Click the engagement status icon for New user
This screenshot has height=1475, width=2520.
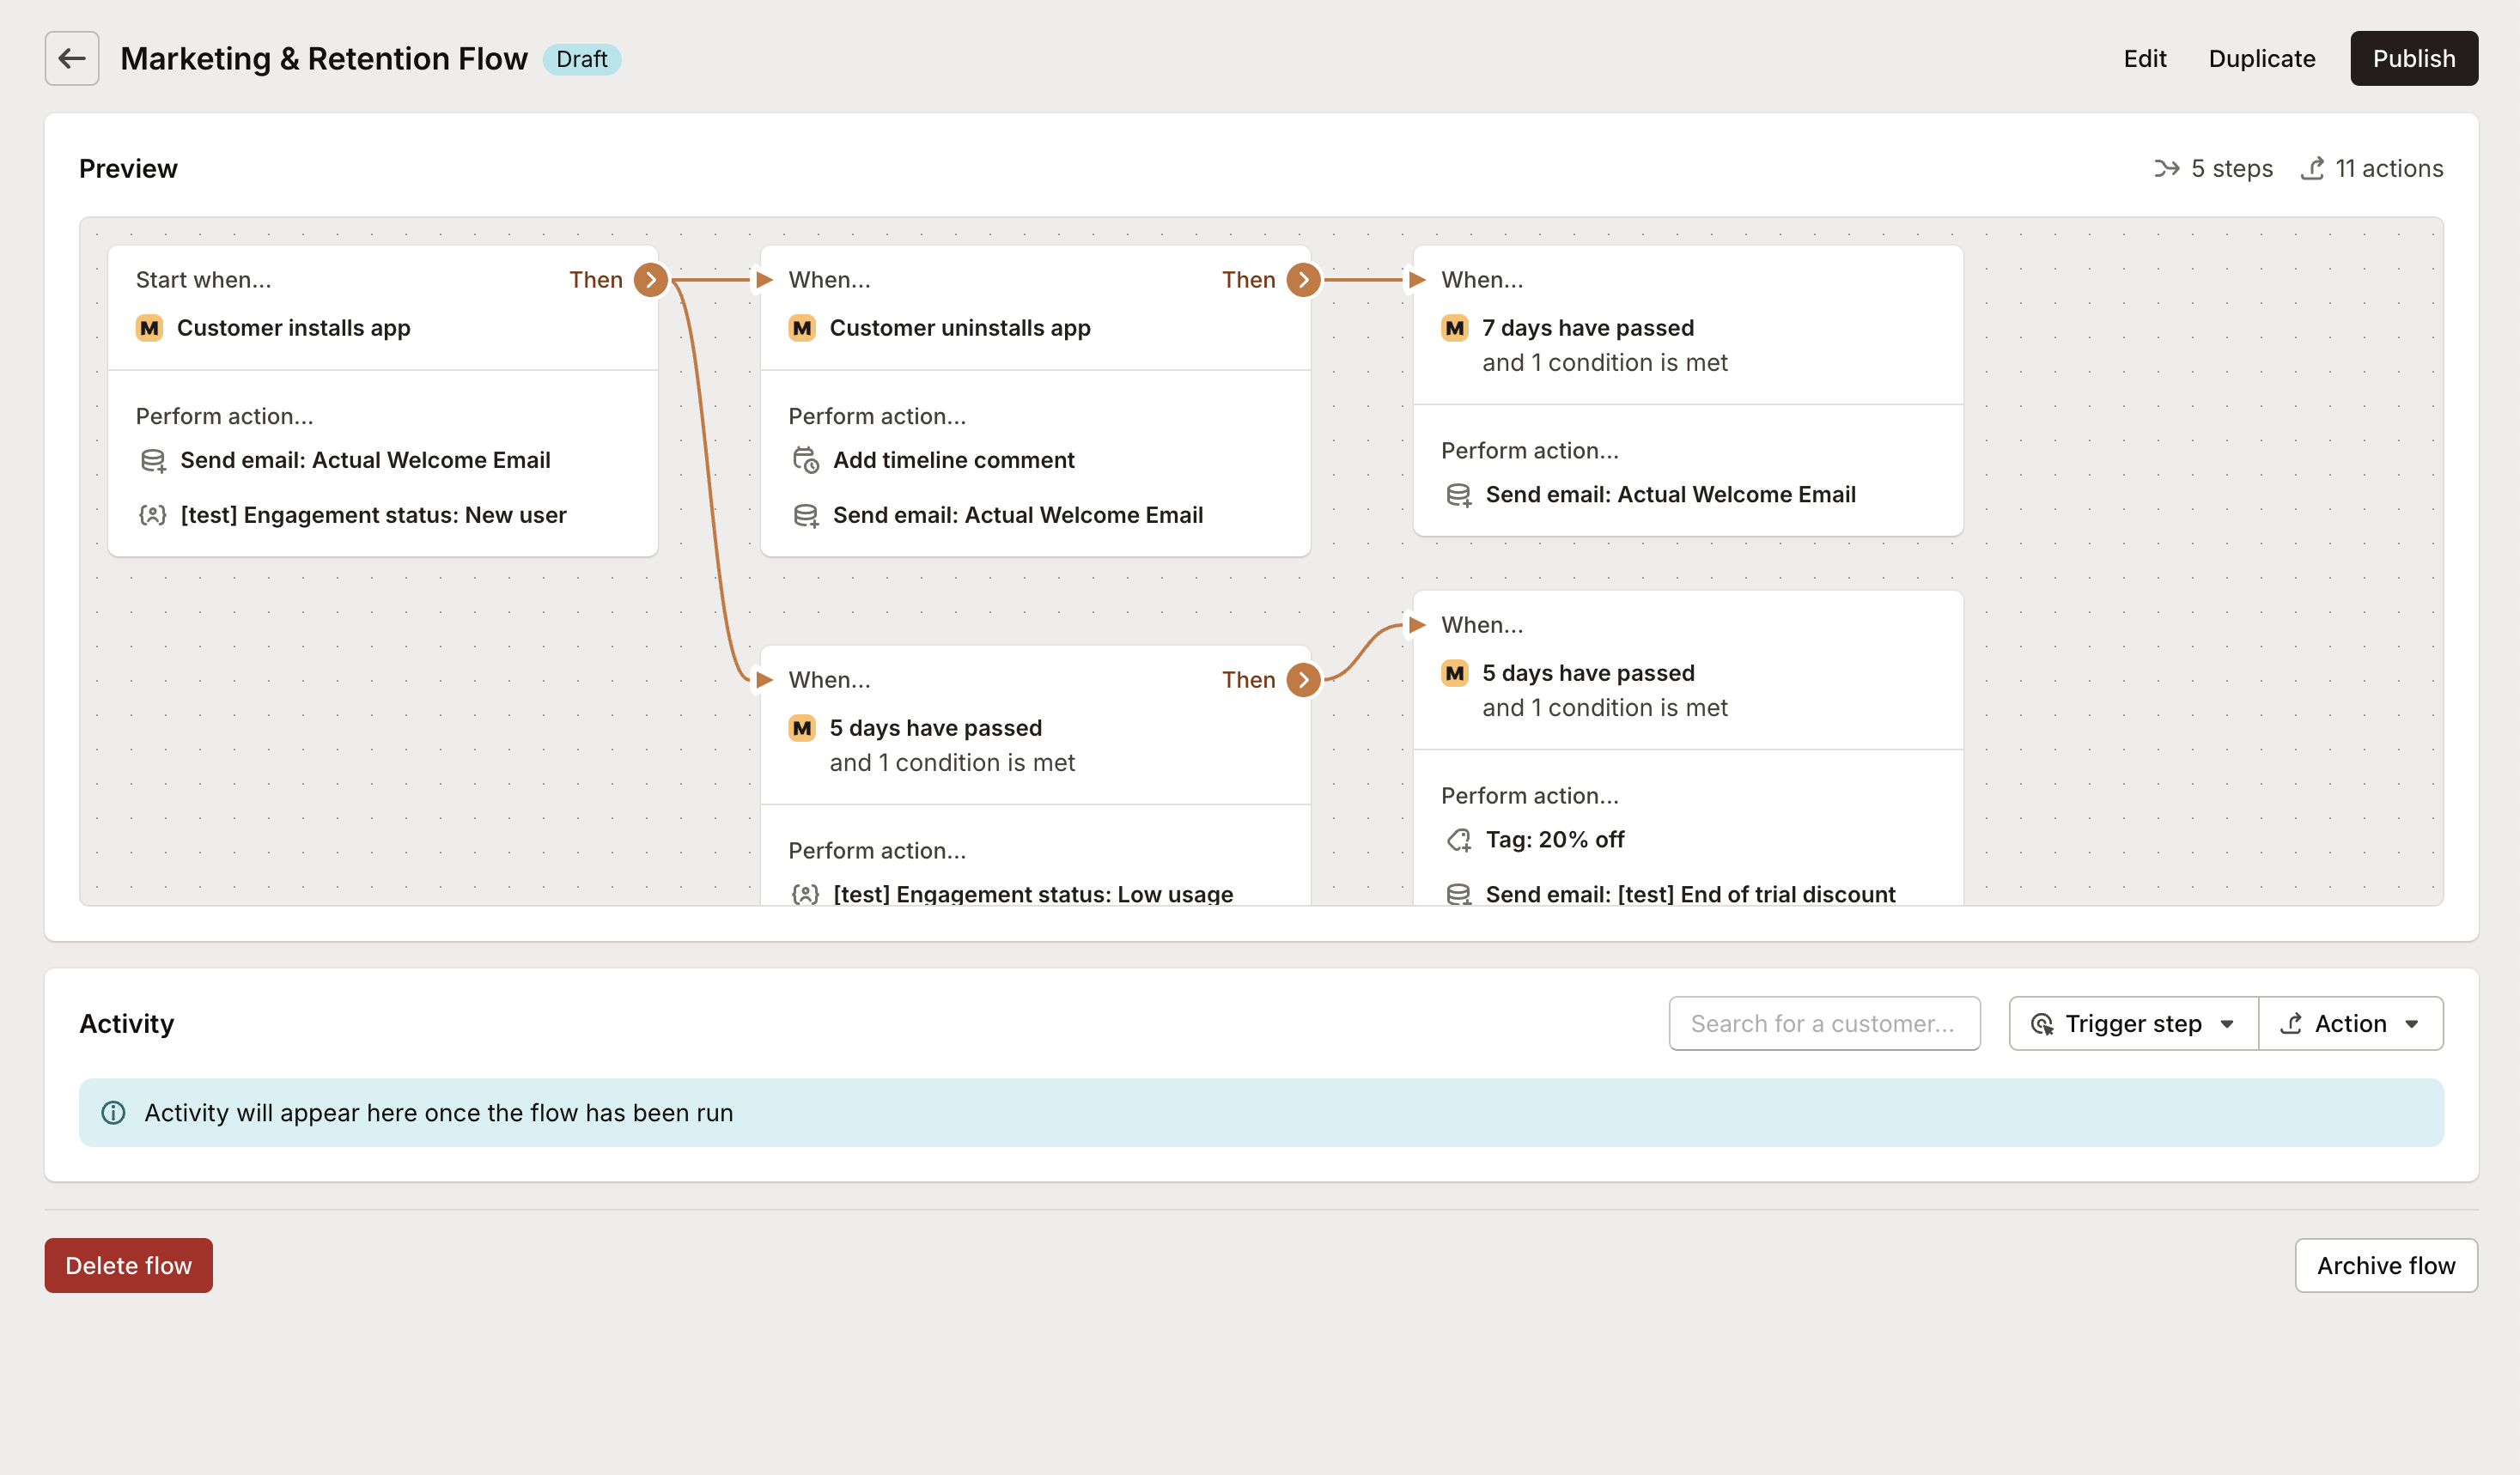153,514
